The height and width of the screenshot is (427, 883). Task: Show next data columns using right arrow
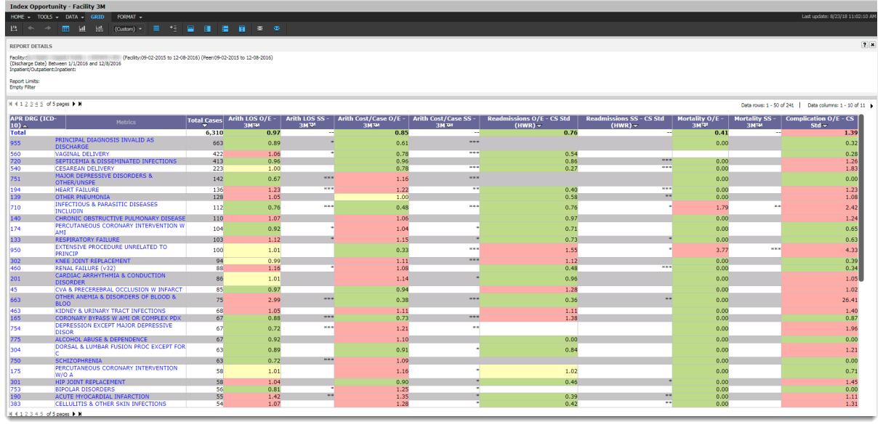click(871, 105)
